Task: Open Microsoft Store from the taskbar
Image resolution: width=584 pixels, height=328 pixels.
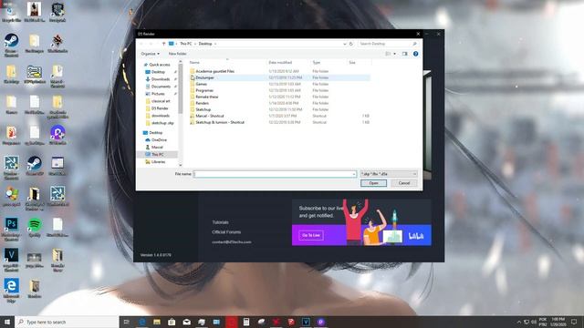Action: click(x=172, y=322)
